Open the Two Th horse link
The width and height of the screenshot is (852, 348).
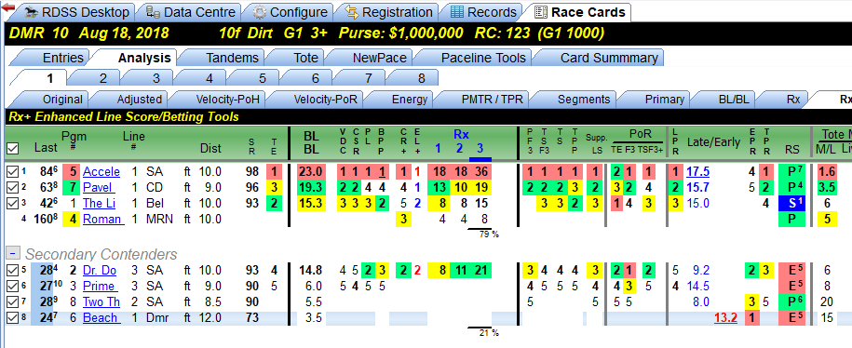pyautogui.click(x=101, y=301)
